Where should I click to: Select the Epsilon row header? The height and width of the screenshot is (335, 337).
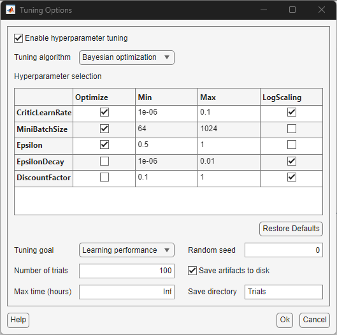[x=43, y=146]
